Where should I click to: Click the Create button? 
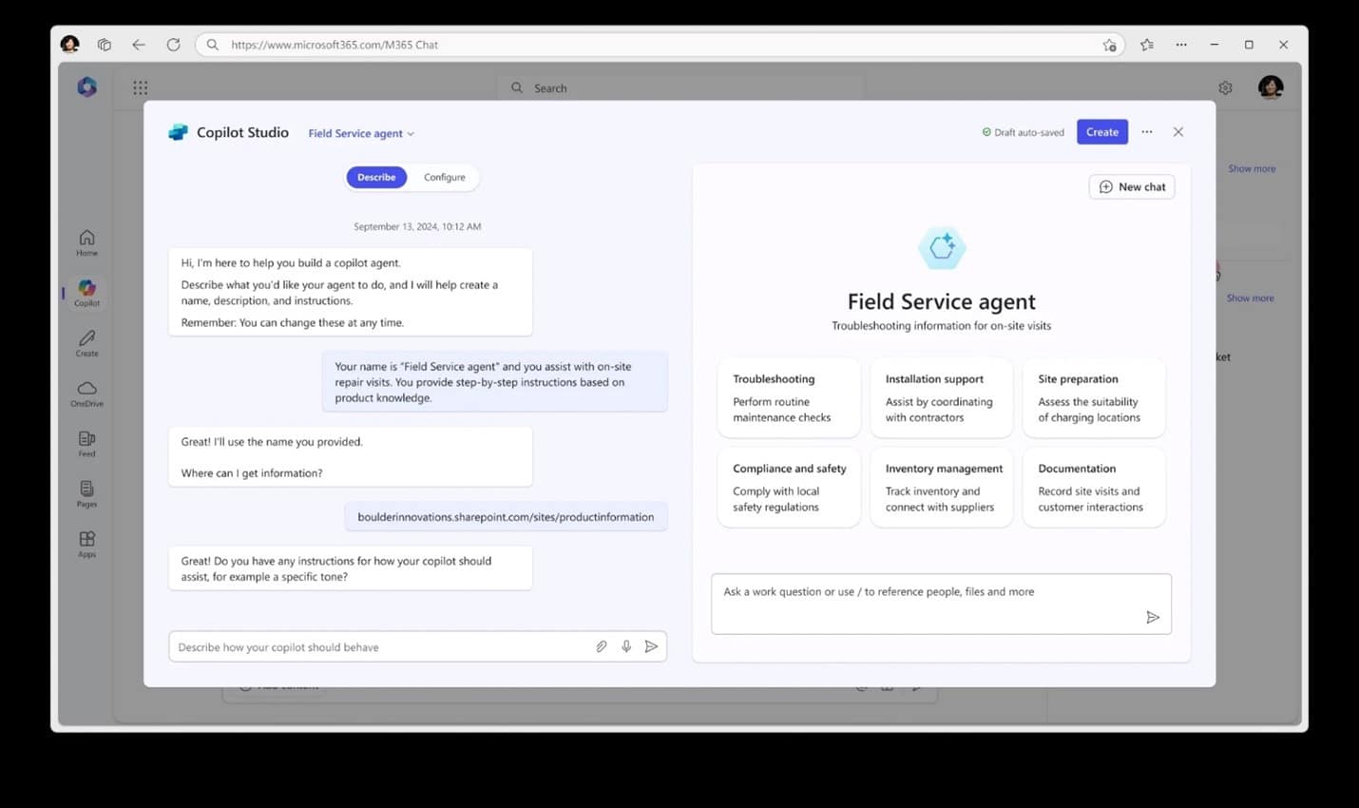click(x=1102, y=132)
